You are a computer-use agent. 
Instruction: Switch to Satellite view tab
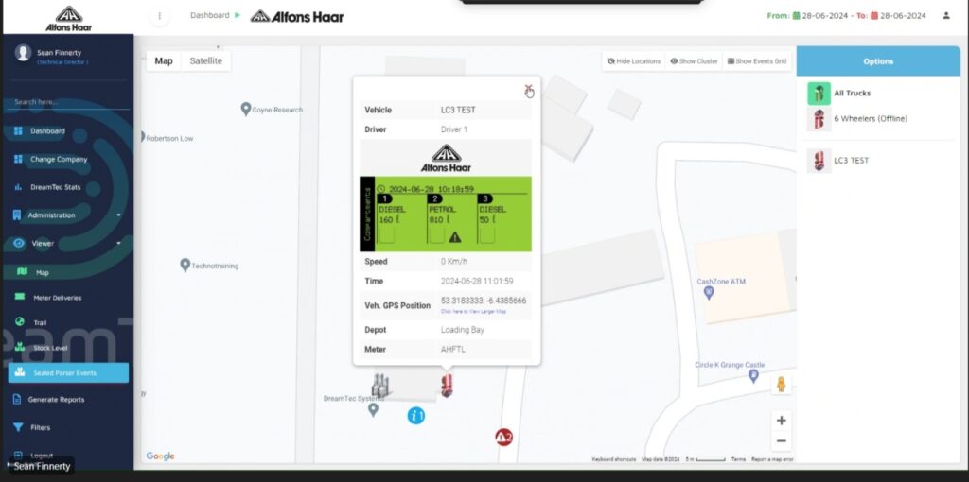pyautogui.click(x=205, y=61)
